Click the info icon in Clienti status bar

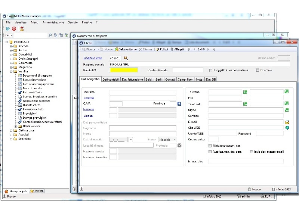(81, 189)
